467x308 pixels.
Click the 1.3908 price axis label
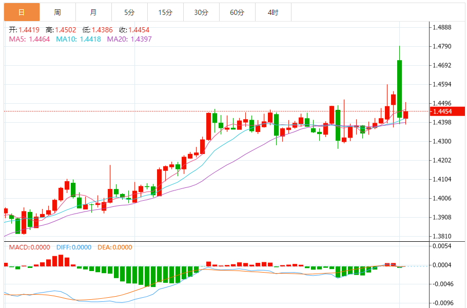[x=442, y=217]
